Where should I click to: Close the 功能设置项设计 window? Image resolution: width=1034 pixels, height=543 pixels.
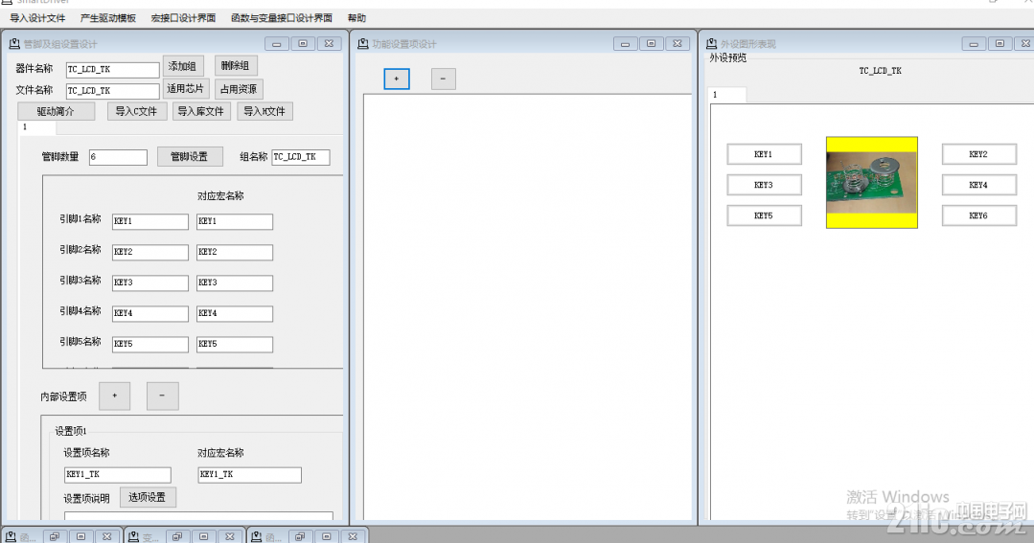click(678, 43)
